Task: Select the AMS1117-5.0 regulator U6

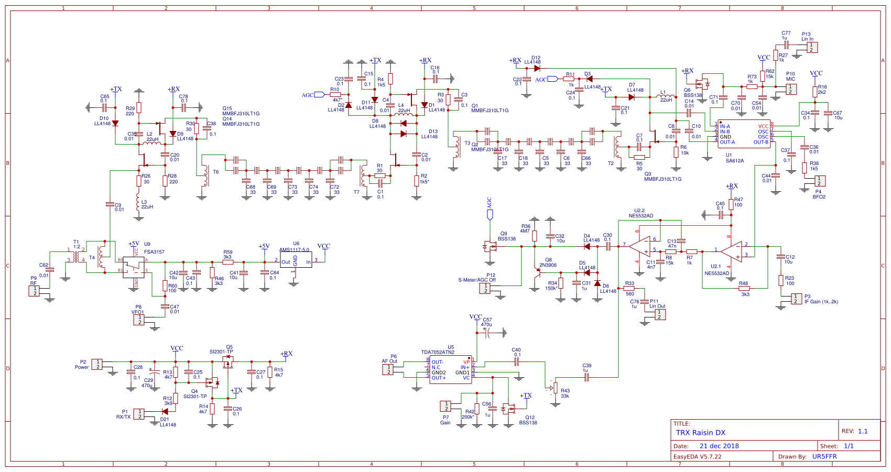Action: pos(296,260)
